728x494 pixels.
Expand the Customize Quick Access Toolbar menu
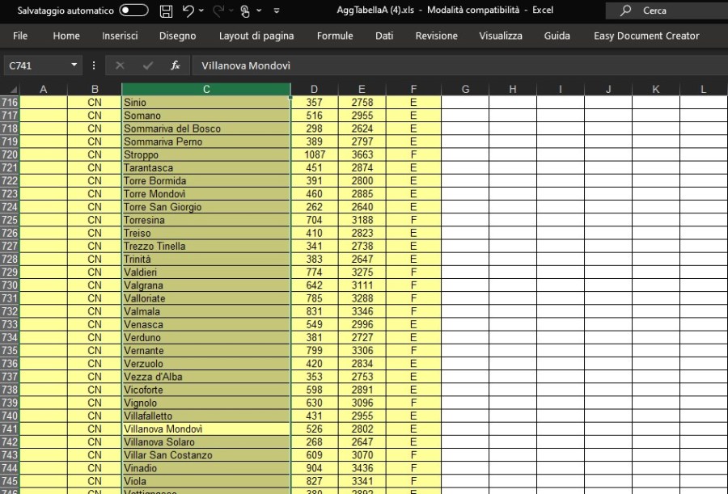point(277,11)
